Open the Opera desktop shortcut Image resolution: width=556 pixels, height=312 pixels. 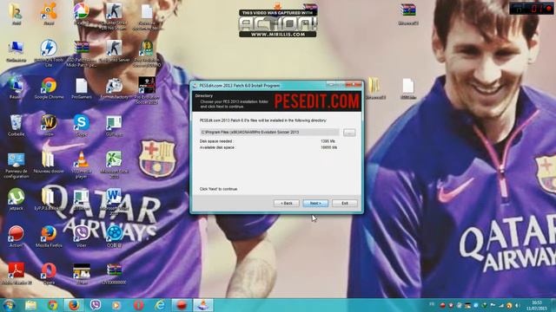(49, 274)
